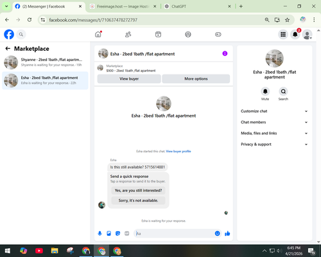Image resolution: width=321 pixels, height=257 pixels.
Task: Send 'Sorry, it's not available.' response
Action: click(138, 200)
